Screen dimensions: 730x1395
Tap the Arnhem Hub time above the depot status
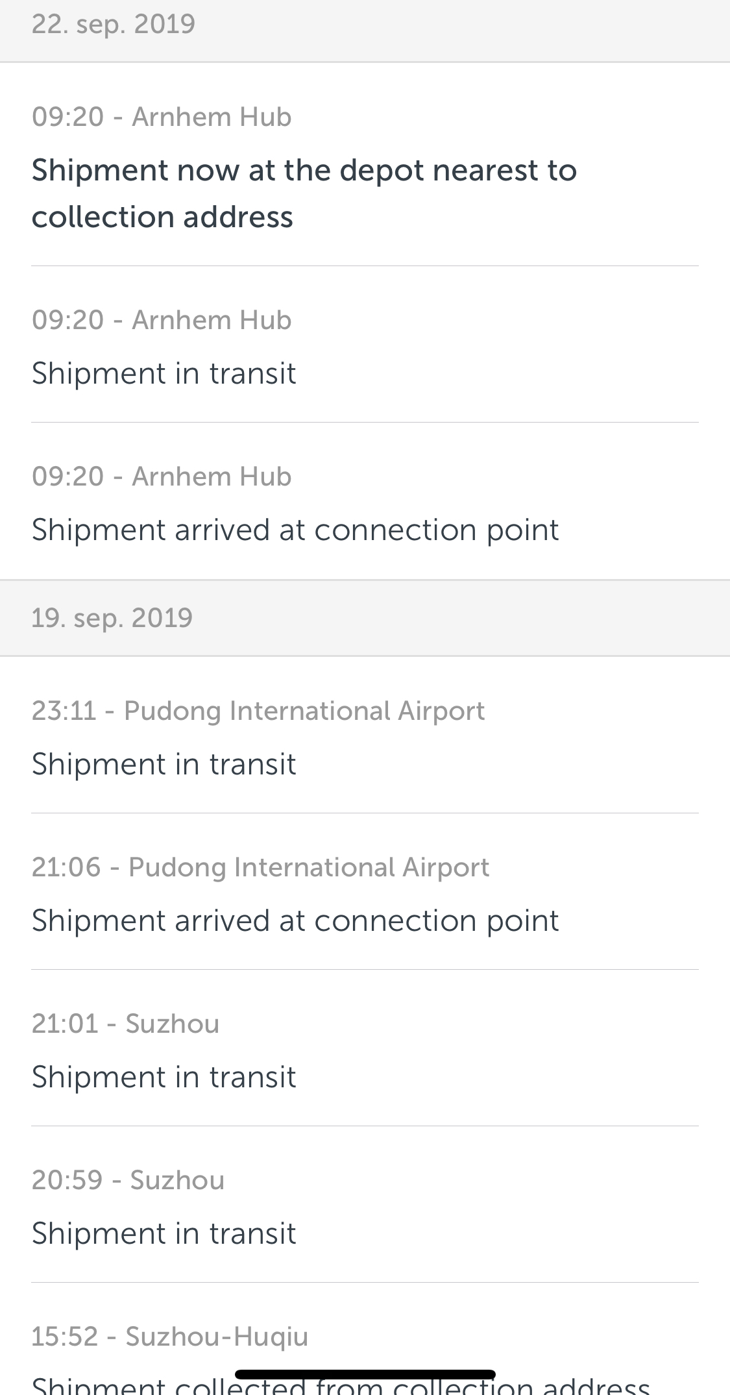162,117
